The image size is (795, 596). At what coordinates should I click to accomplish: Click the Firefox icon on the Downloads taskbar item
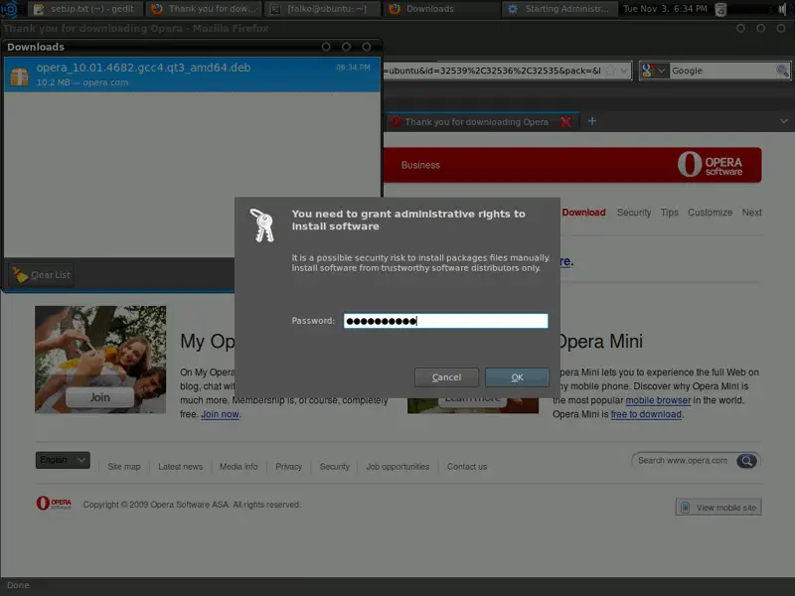tap(395, 9)
